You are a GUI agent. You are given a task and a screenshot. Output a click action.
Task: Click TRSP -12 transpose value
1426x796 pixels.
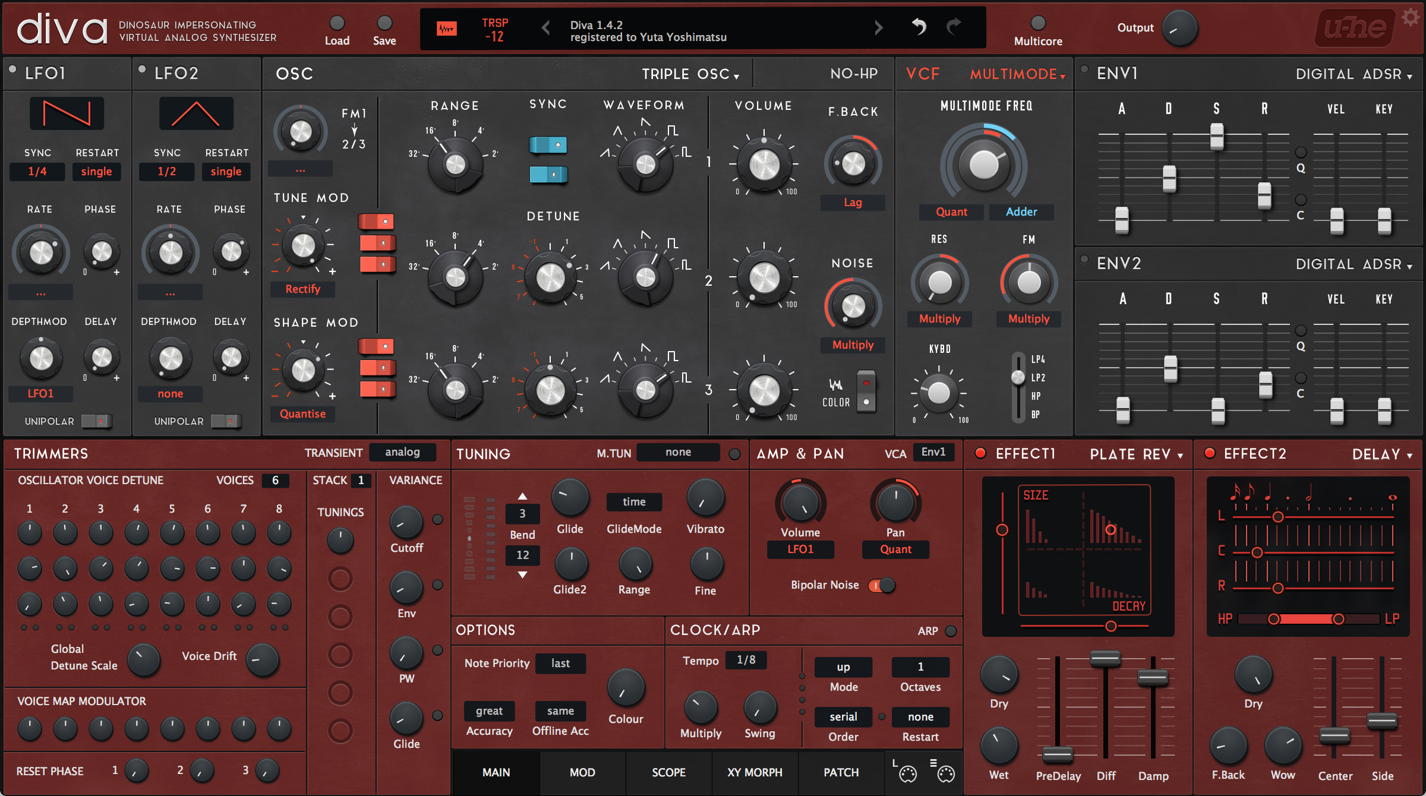click(494, 30)
